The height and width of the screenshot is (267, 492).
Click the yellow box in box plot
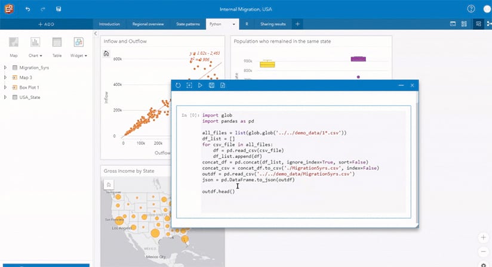click(267, 64)
